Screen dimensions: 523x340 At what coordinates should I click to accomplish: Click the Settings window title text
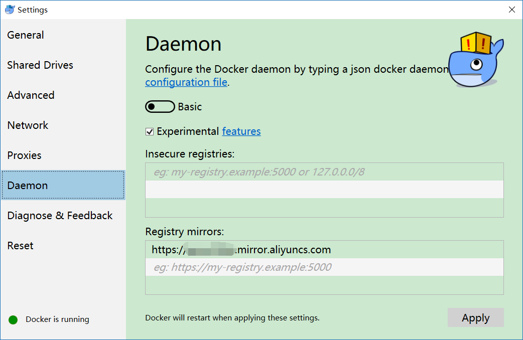point(33,10)
